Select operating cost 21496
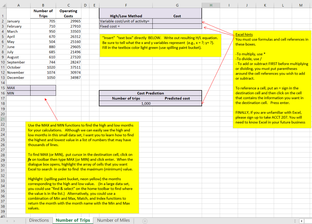Image resolution: width=312 pixels, height=224 pixels. coord(69,52)
